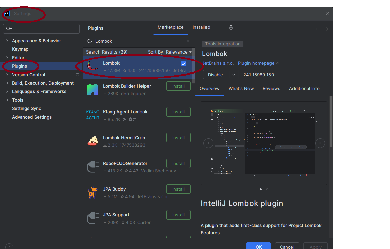
Task: Install Lombok Builder Helper plugin
Action: pos(178,86)
